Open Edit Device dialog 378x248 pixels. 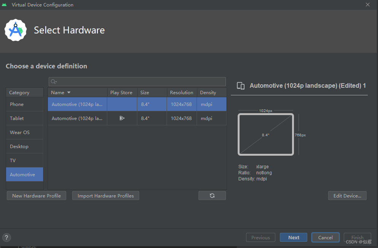click(x=347, y=196)
